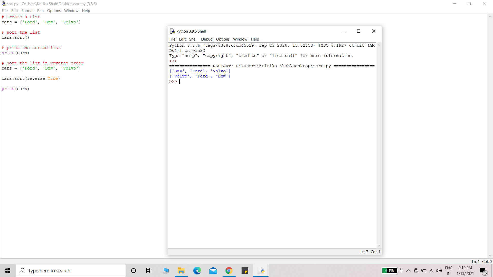Click scroll up arrow in editor scrollbar
493x277 pixels.
[x=490, y=17]
